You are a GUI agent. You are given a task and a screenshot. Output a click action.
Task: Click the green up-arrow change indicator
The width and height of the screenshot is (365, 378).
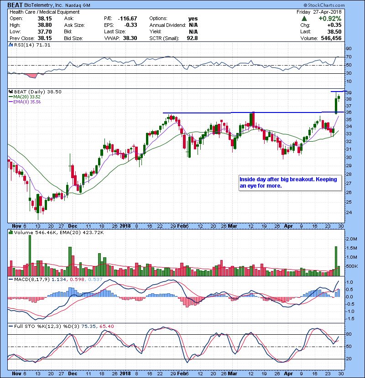[303, 18]
